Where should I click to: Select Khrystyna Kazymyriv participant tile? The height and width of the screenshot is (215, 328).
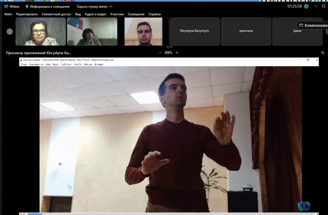coord(194,31)
